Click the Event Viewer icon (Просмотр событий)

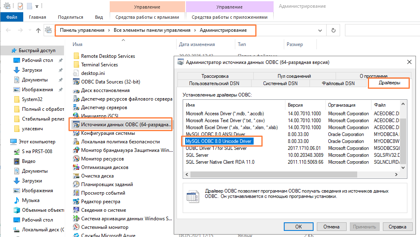click(76, 193)
